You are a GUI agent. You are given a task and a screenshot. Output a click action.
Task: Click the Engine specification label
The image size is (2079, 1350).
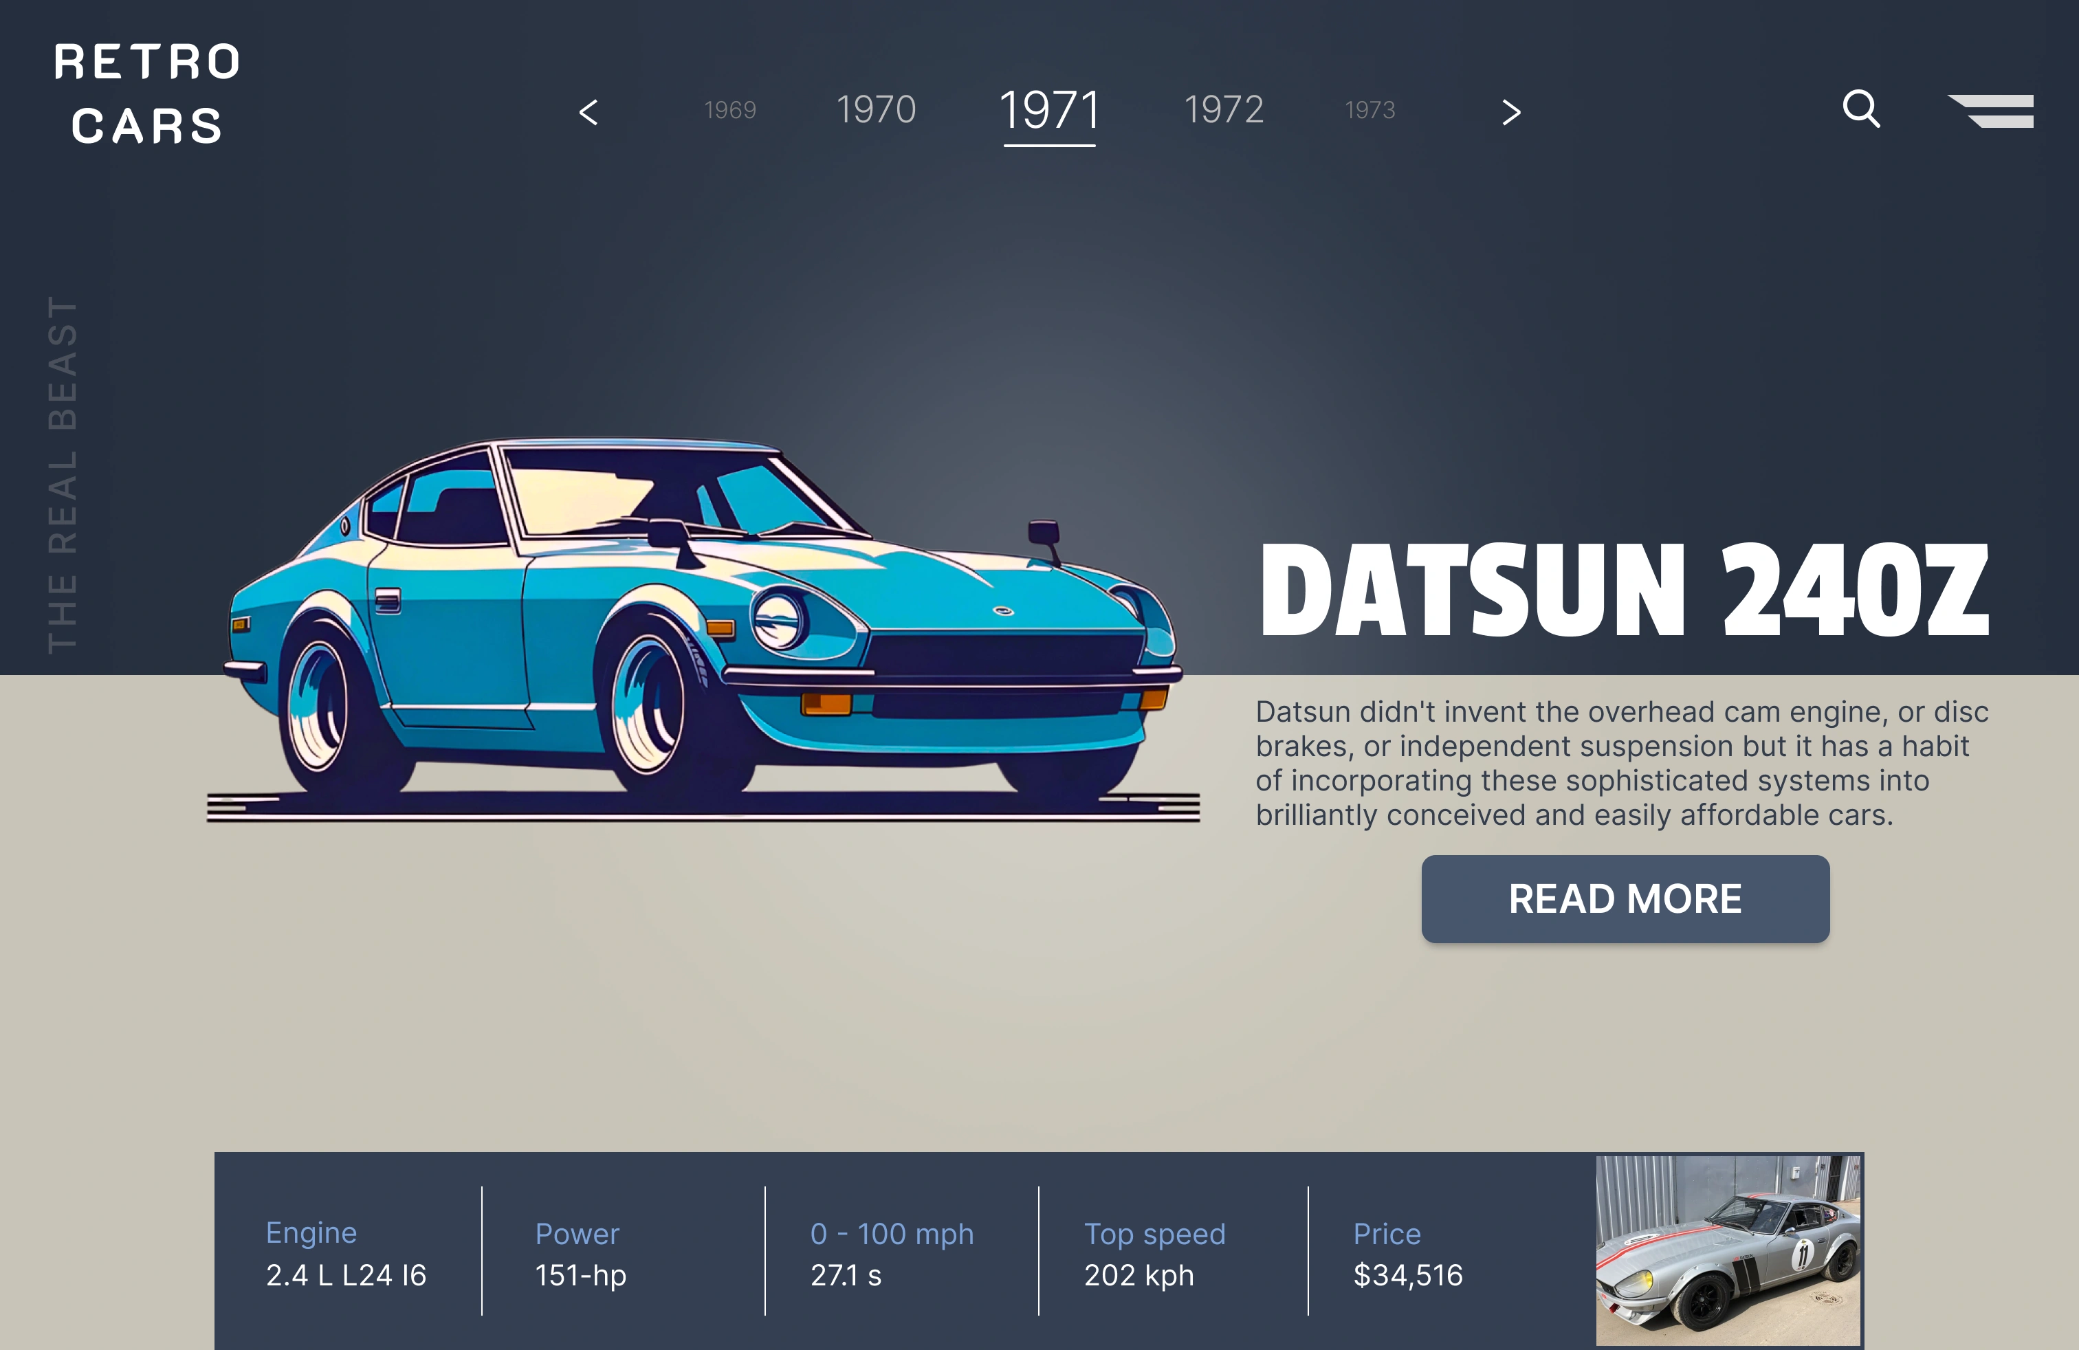(311, 1233)
